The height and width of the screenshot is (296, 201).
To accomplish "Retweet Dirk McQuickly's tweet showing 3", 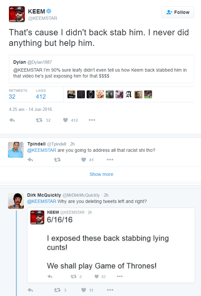I will point(57,290).
